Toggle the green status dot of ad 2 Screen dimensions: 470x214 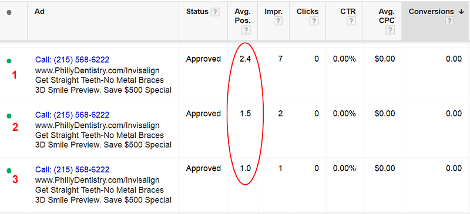(9, 116)
